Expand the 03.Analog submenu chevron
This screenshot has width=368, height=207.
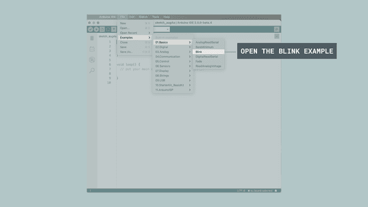click(190, 52)
